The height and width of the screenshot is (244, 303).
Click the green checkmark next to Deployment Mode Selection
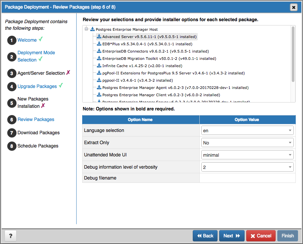pyautogui.click(x=40, y=59)
